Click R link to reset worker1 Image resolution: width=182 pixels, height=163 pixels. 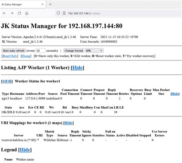click(10, 81)
